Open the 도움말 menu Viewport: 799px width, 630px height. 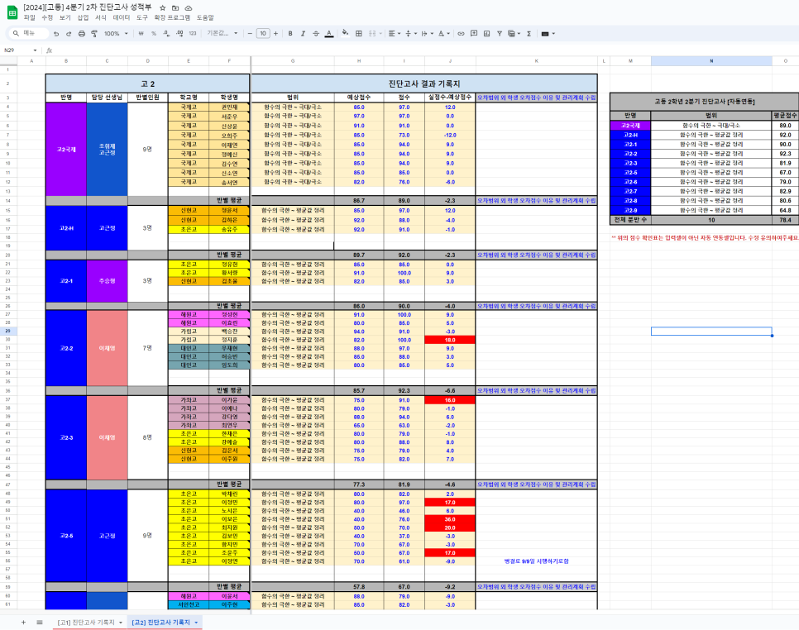coord(205,18)
